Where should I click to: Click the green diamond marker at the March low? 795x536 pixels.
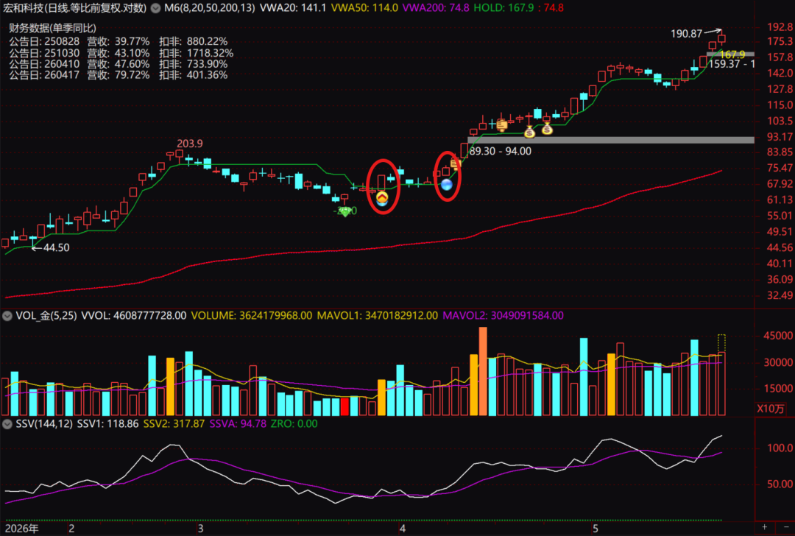[345, 211]
